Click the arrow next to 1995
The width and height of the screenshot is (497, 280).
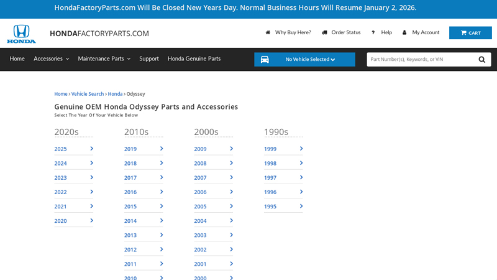click(301, 206)
